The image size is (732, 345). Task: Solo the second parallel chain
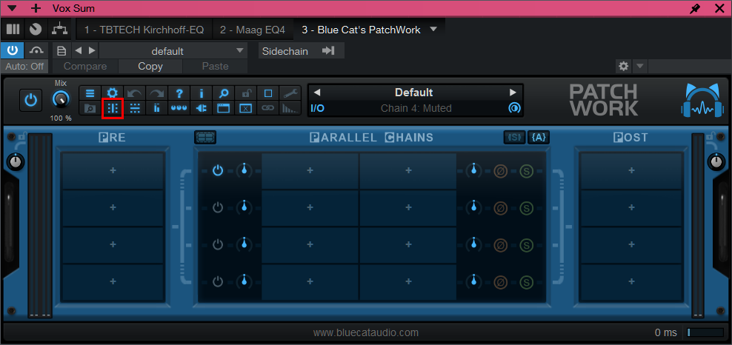pyautogui.click(x=527, y=207)
